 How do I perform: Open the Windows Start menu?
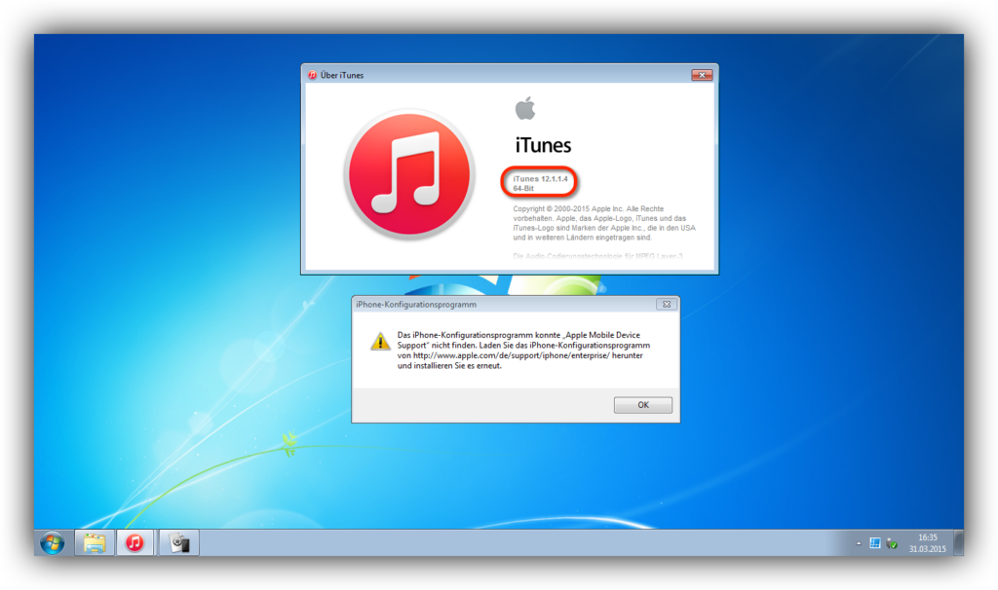pyautogui.click(x=53, y=543)
